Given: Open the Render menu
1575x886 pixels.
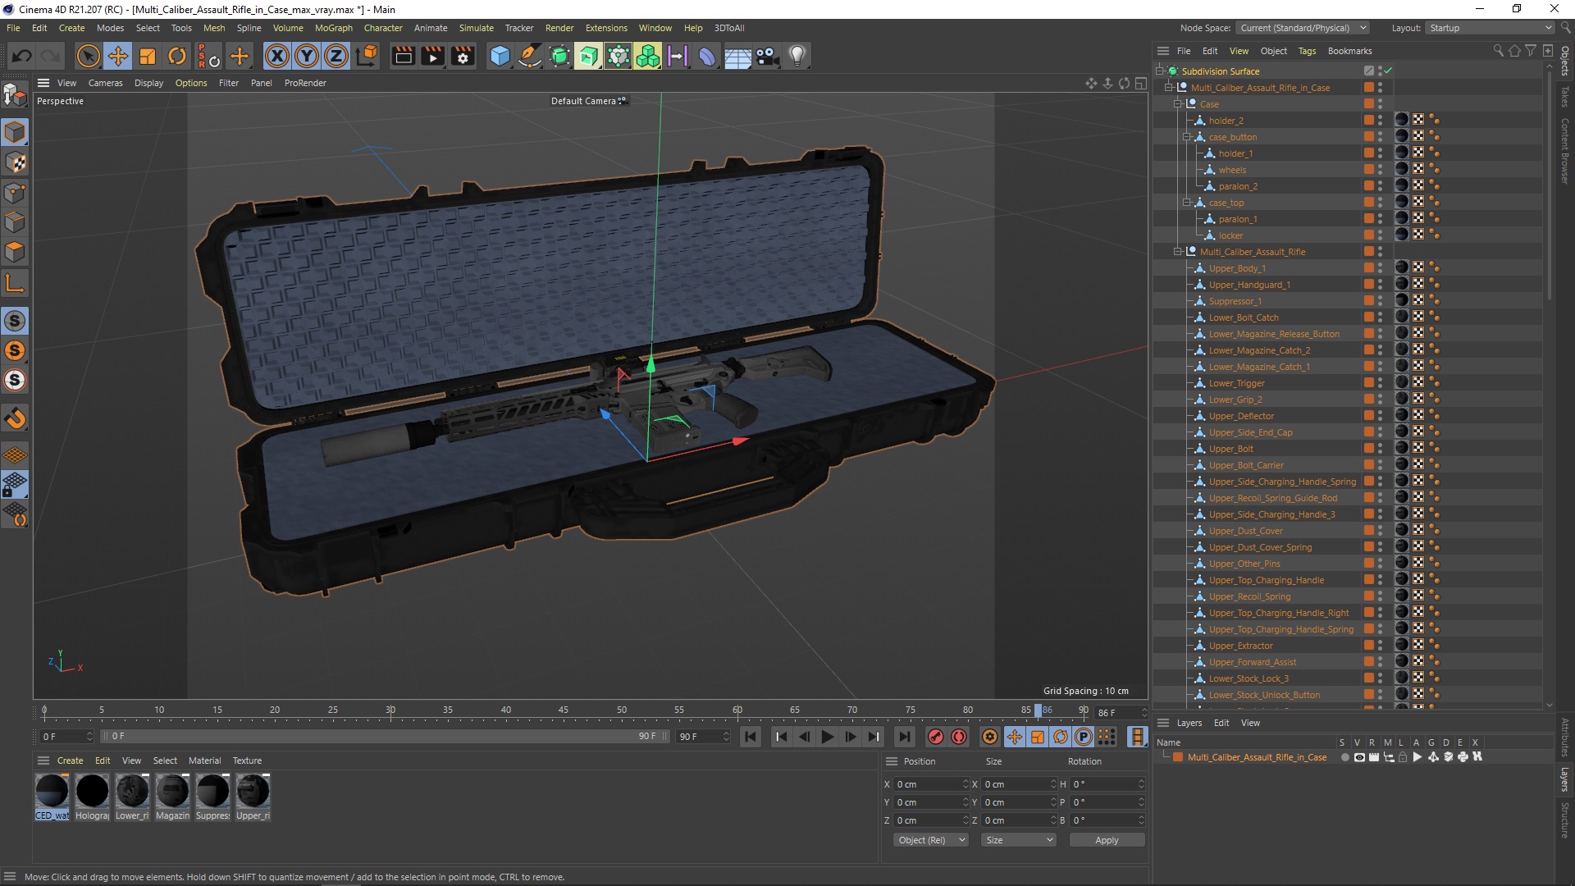Looking at the screenshot, I should pos(559,28).
